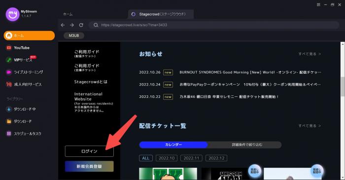Screen dimensions: 345x180
Task: Select the Home item in sidebar
Action: click(x=29, y=35)
